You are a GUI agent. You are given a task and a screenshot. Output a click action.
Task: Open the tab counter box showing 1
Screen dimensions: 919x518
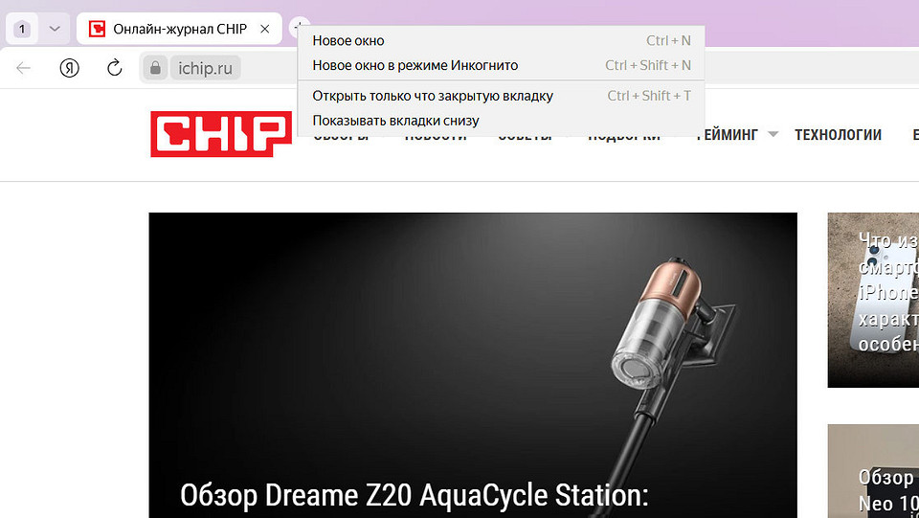(x=22, y=29)
